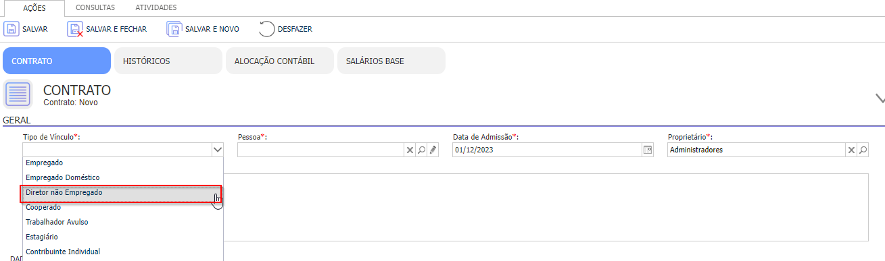Click the Desfazer undo icon
Viewport: 885px width, 261px height.
click(266, 29)
